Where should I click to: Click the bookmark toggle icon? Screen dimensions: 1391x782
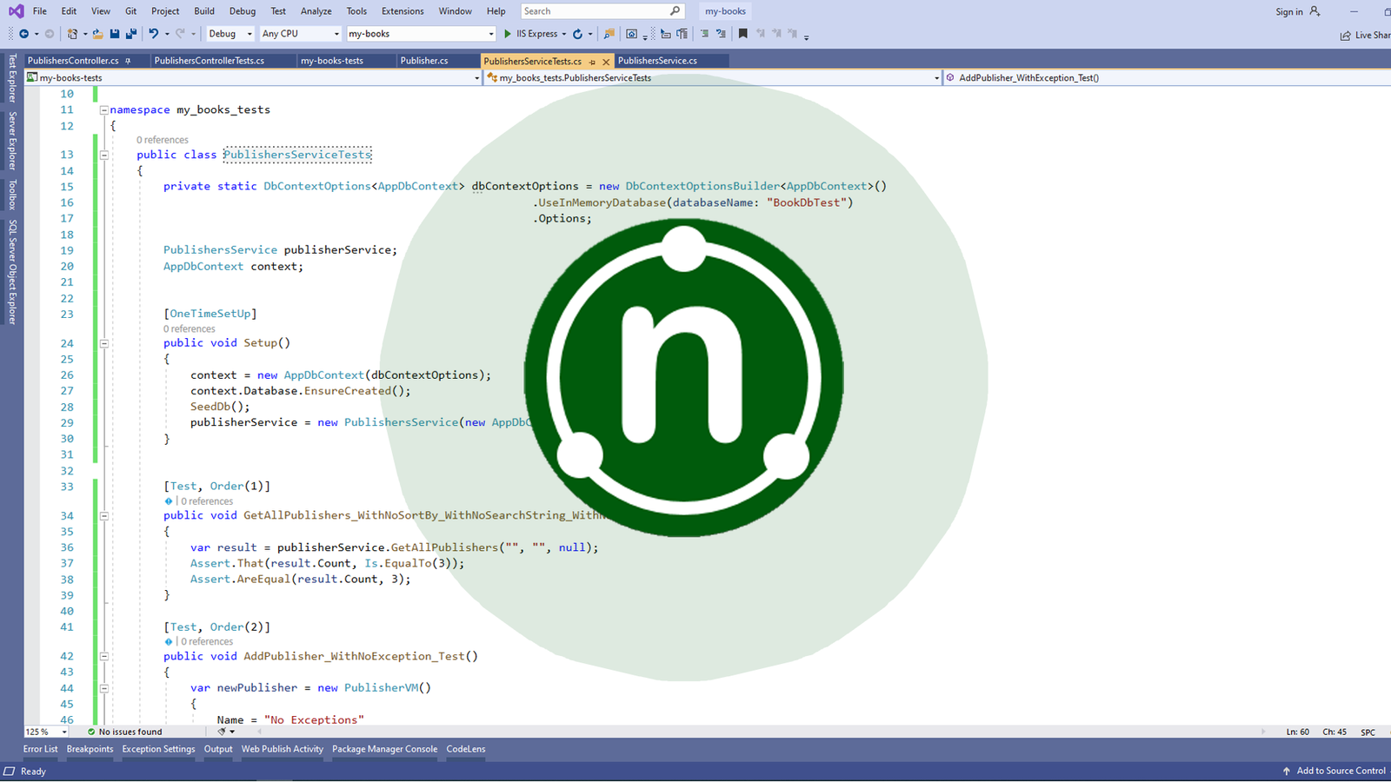click(742, 34)
